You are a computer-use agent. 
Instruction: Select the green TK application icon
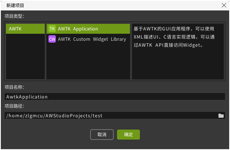click(52, 29)
